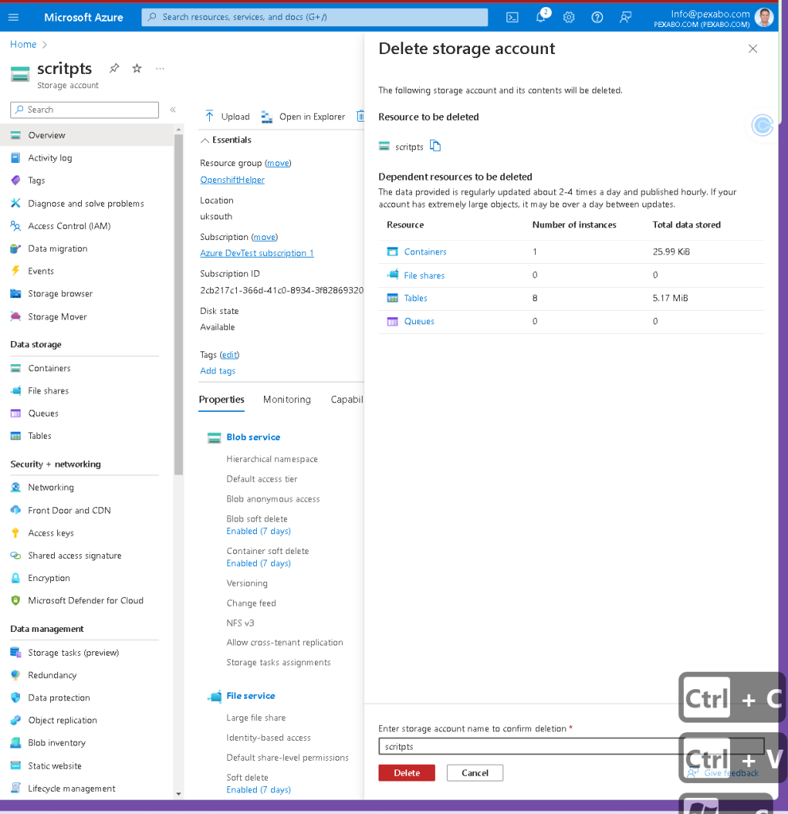Select the Properties tab
The height and width of the screenshot is (814, 788).
click(x=221, y=399)
